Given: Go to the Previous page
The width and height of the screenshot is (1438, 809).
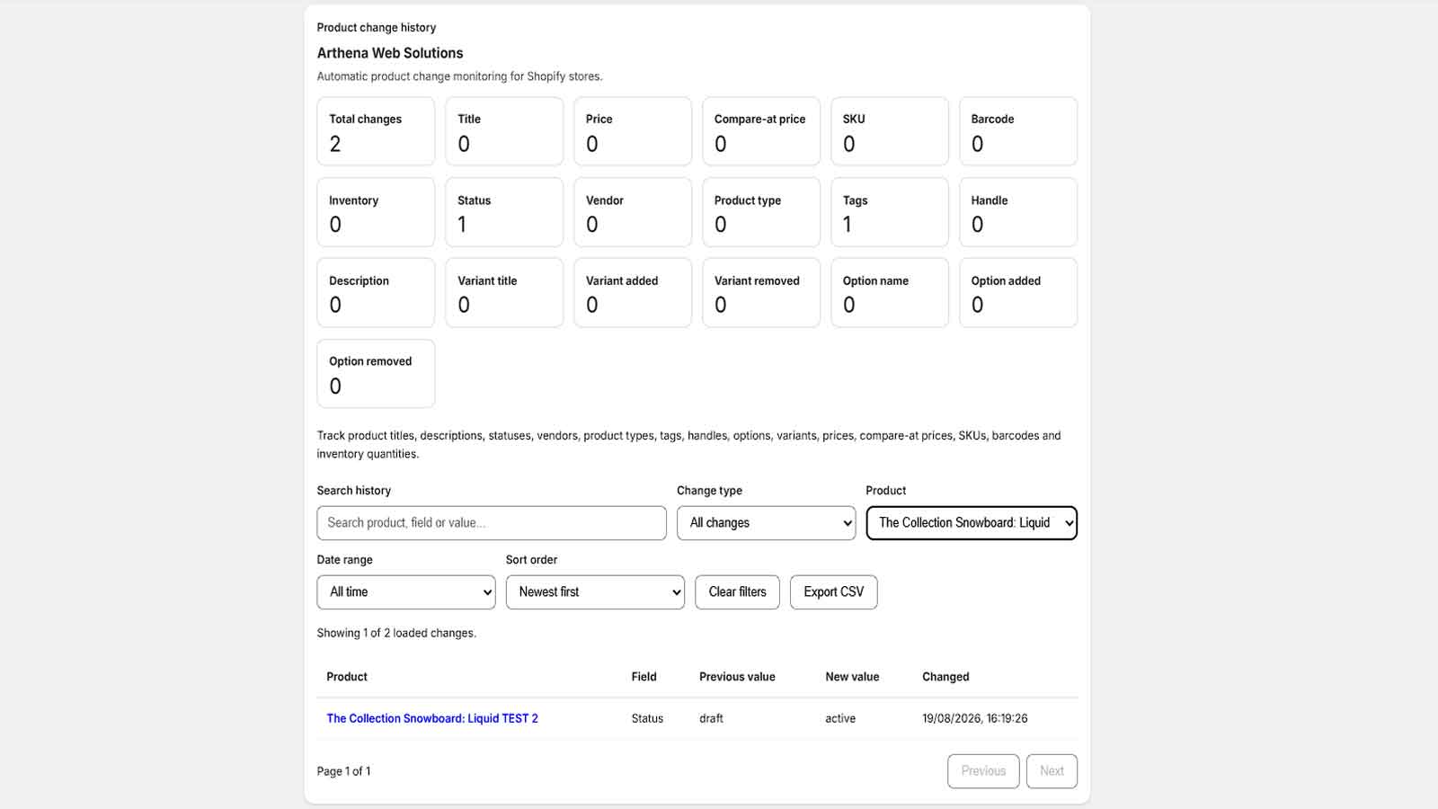Looking at the screenshot, I should point(983,771).
